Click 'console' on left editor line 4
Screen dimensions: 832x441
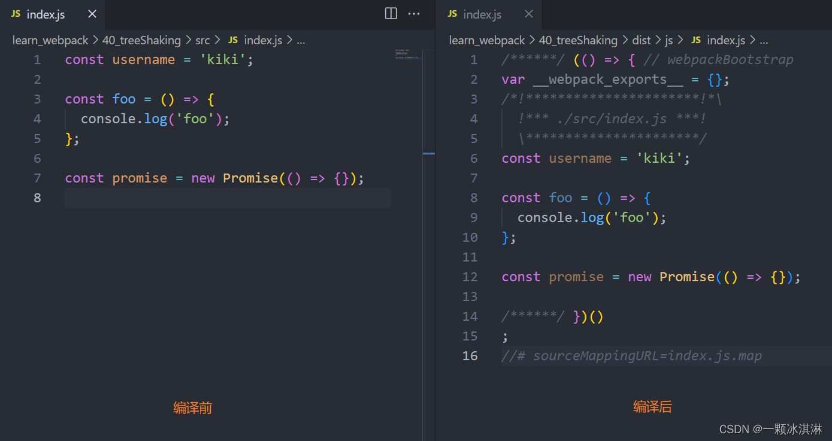pyautogui.click(x=108, y=118)
